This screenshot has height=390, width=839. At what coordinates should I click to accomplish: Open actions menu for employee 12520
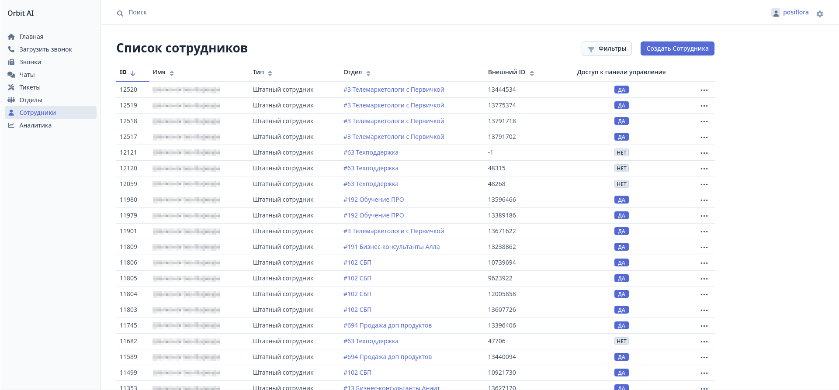(x=704, y=90)
